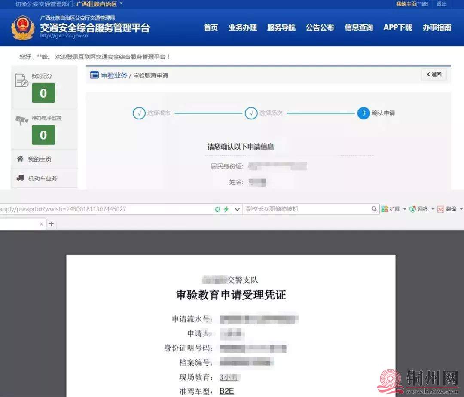
Task: Click the 退出 logout link
Action: (441, 4)
